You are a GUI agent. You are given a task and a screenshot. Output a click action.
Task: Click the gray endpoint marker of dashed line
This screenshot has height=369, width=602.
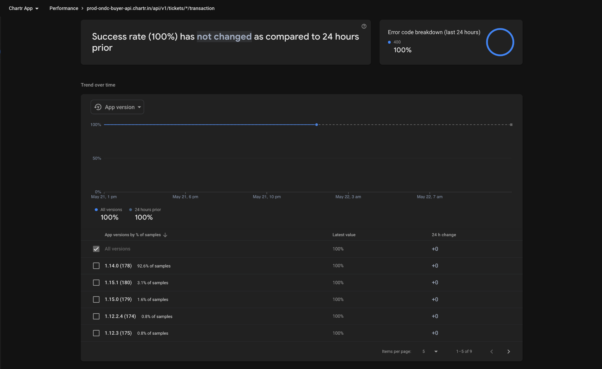(x=511, y=125)
